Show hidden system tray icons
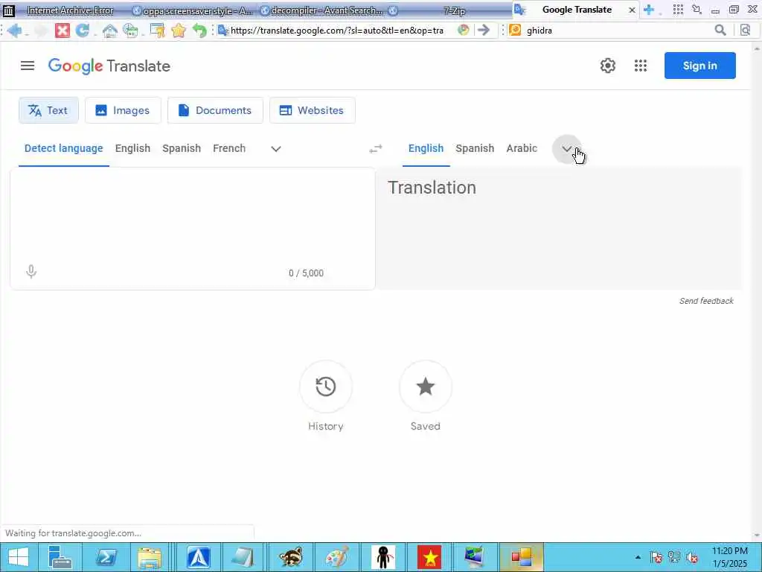This screenshot has width=762, height=572. pyautogui.click(x=638, y=557)
